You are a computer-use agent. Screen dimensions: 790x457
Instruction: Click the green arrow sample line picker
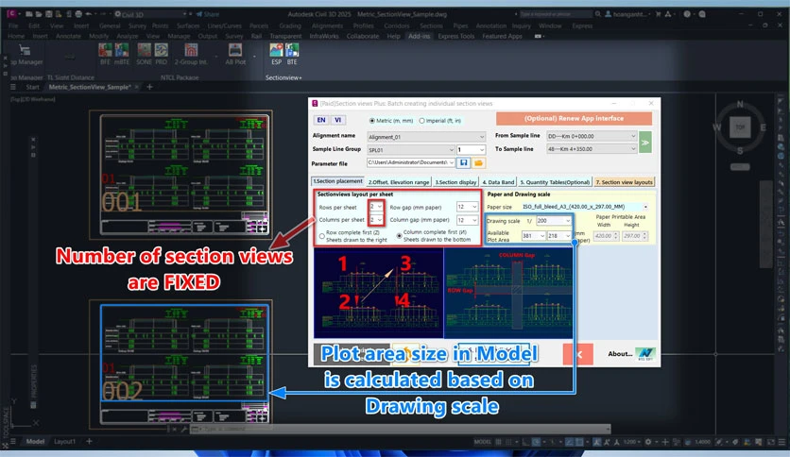644,143
